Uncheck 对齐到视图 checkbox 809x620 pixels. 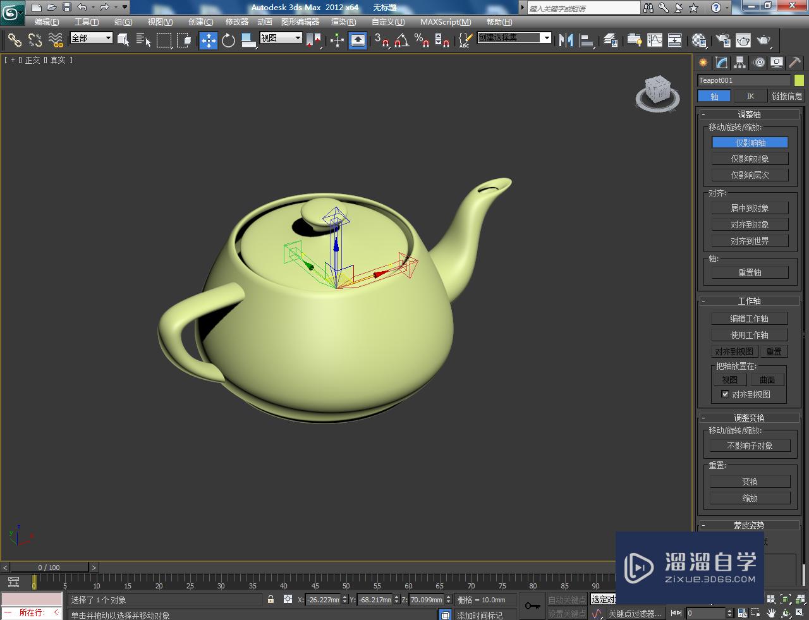point(725,394)
